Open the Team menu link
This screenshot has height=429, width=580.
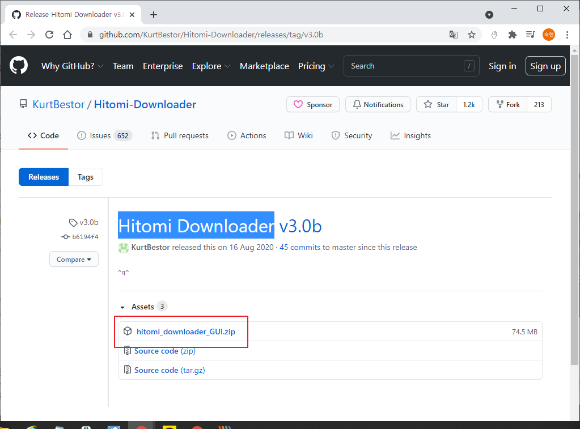[123, 66]
